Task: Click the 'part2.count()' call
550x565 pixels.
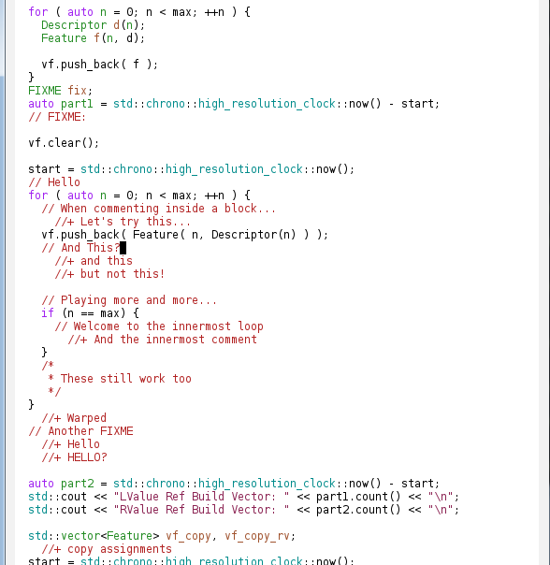Action: tap(358, 510)
